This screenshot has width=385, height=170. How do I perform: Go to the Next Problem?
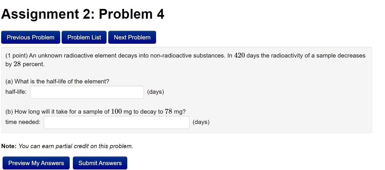click(132, 37)
